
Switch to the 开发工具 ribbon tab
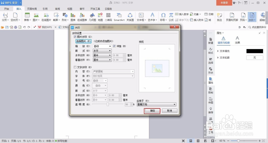pyautogui.click(x=95, y=9)
